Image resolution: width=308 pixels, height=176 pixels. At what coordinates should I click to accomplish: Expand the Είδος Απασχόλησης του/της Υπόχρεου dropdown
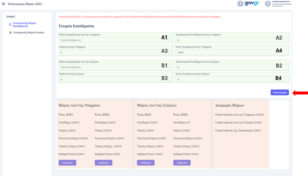(x=169, y=40)
